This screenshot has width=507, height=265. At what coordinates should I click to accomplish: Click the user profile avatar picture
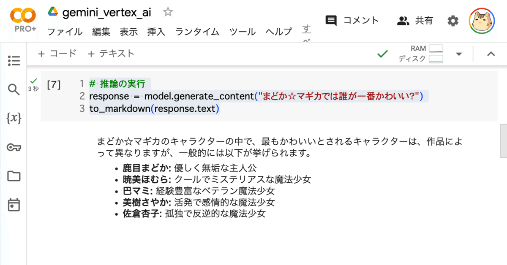click(481, 20)
